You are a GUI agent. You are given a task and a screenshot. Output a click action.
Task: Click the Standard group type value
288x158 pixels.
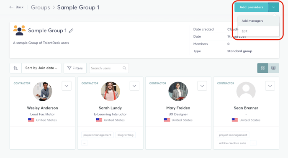240,51
